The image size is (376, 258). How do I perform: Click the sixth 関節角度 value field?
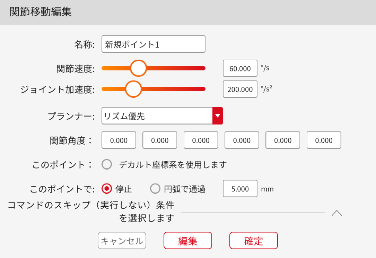tap(324, 140)
